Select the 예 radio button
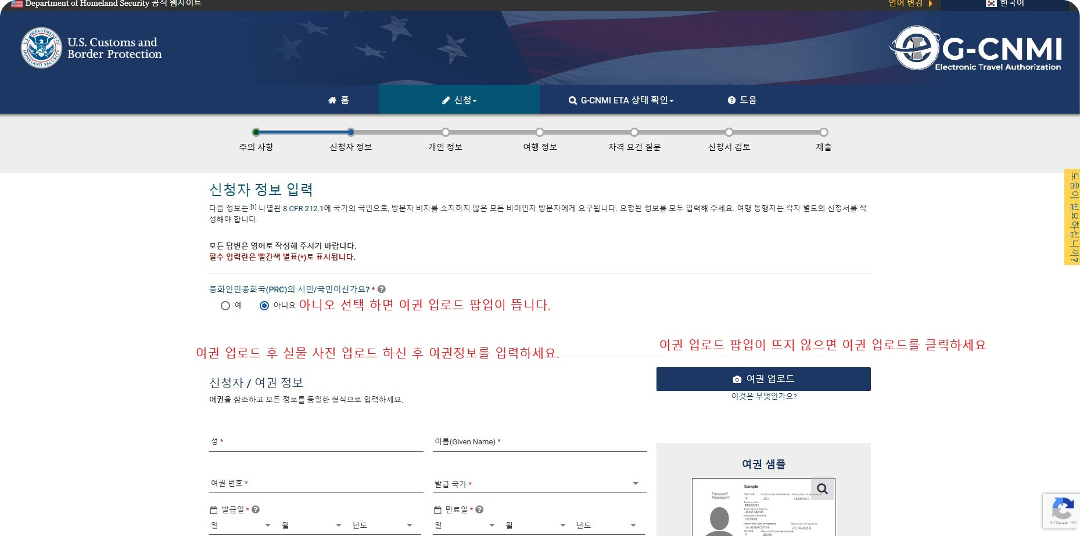Screen dimensions: 1080x536 pos(226,306)
